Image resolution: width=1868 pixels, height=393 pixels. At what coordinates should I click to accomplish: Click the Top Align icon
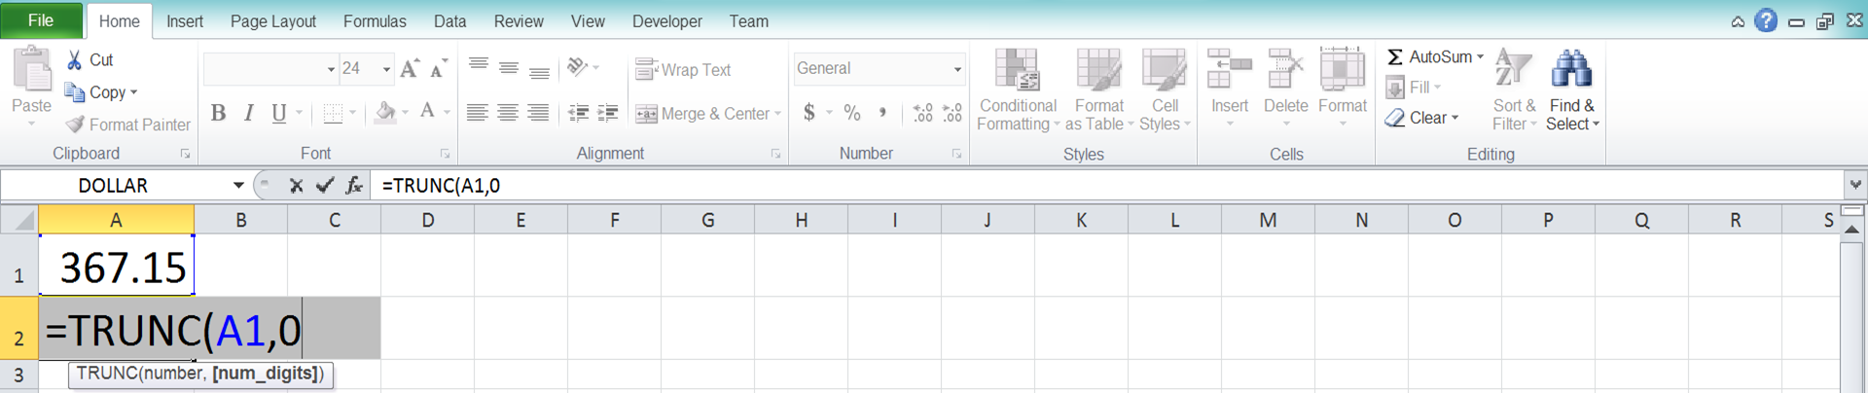pos(478,67)
